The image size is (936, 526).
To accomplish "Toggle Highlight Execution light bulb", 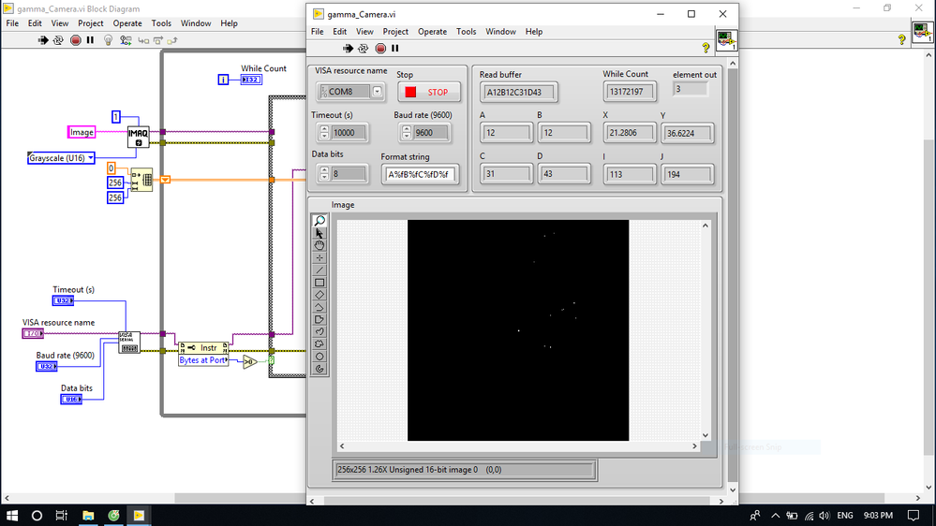I will coord(108,40).
